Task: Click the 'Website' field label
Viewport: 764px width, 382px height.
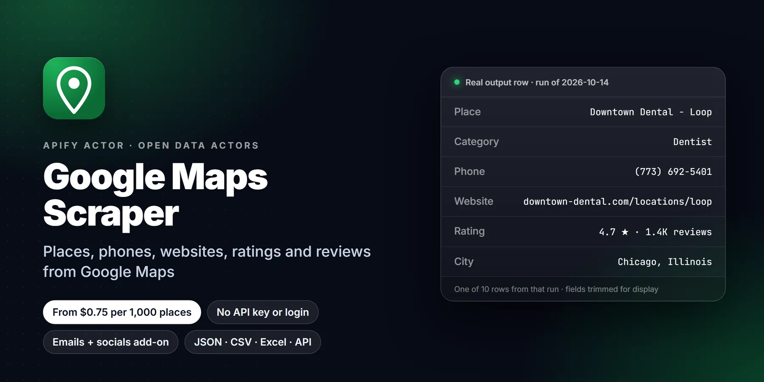Action: [474, 201]
